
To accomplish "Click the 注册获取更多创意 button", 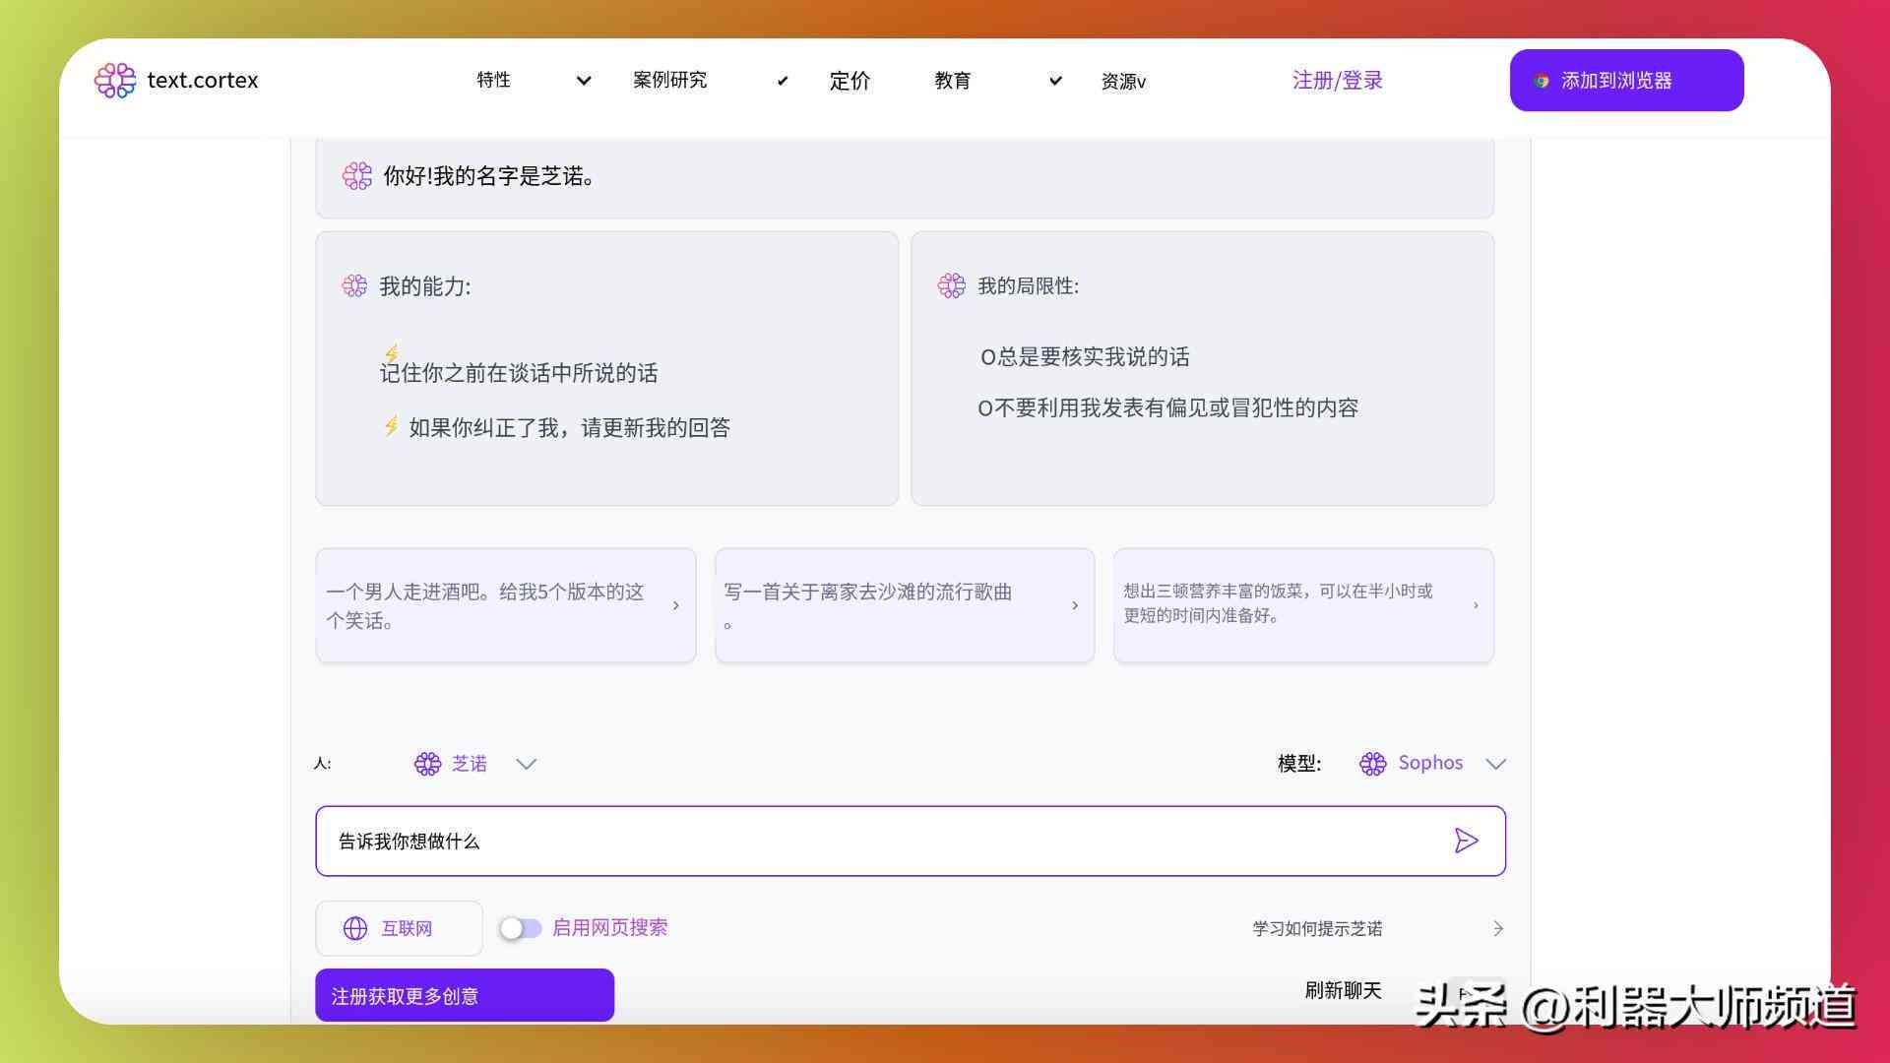I will [465, 995].
